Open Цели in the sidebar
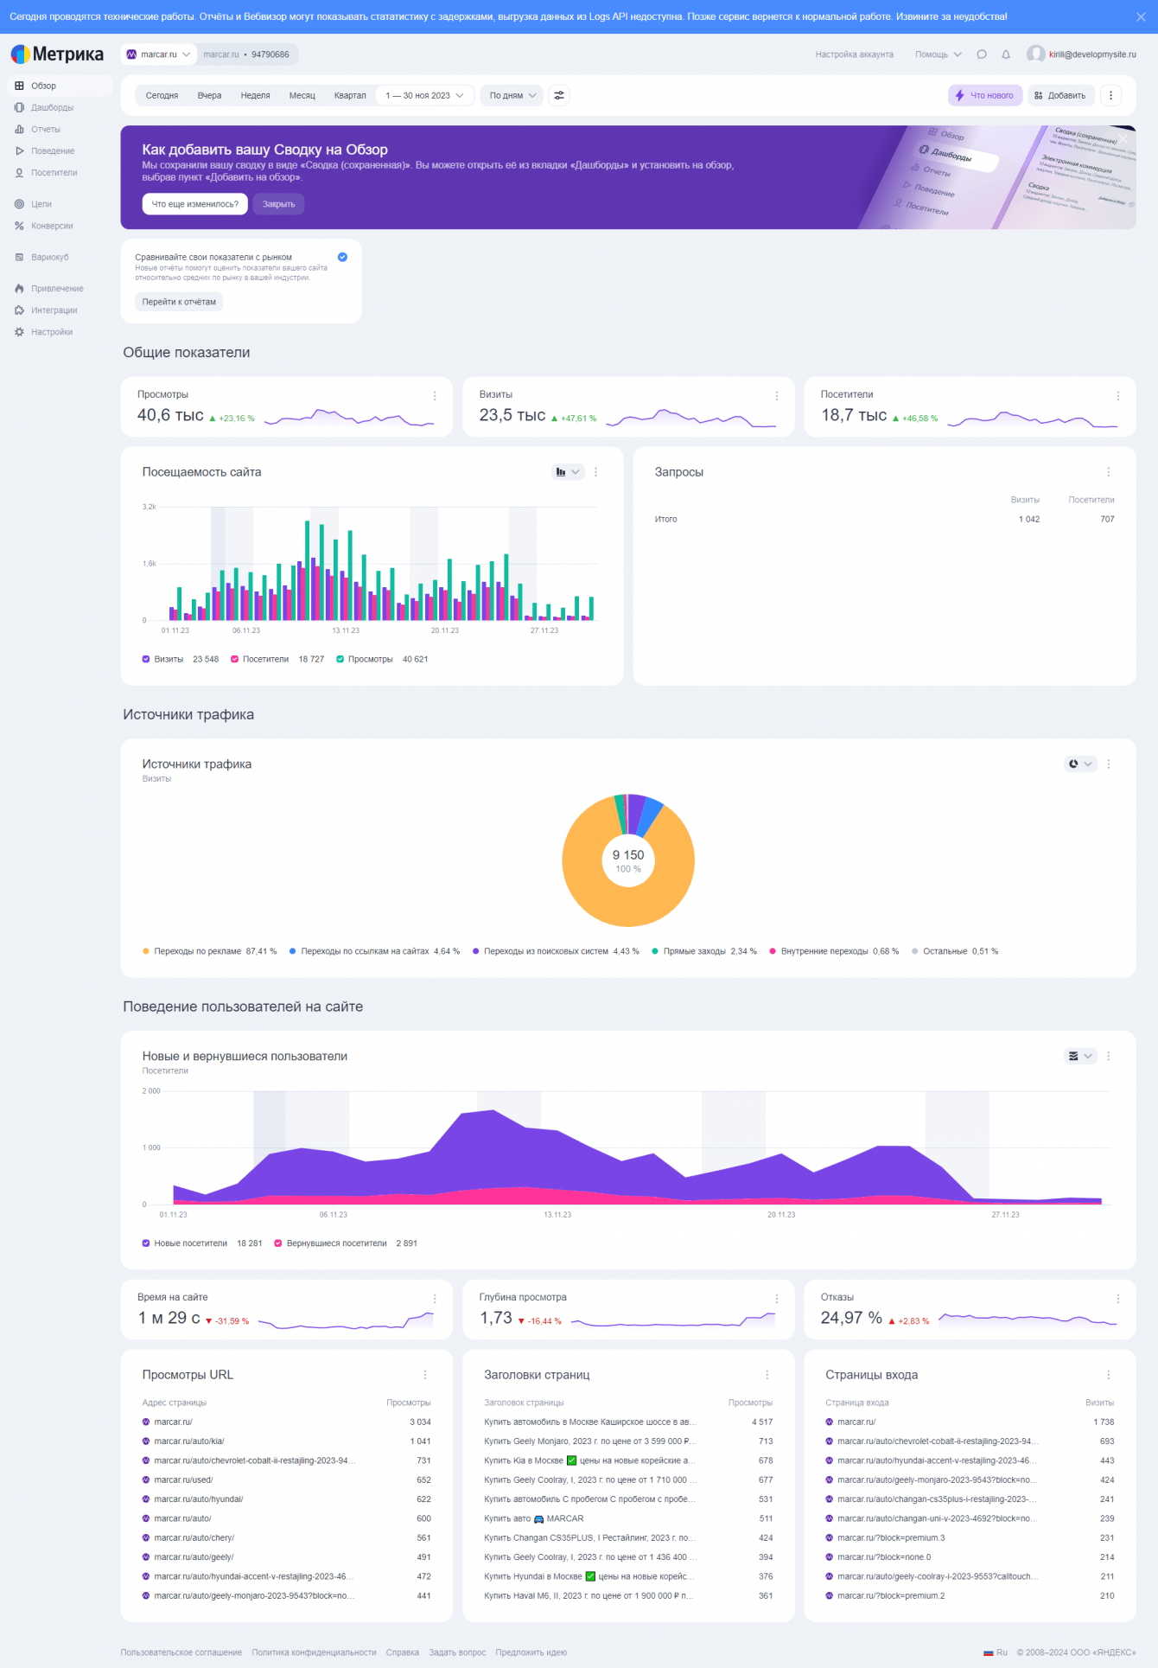This screenshot has width=1158, height=1668. coord(41,205)
